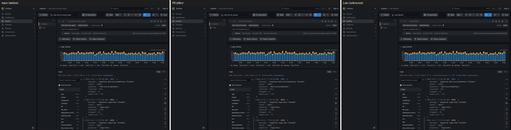This screenshot has height=130, width=511.
Task: Open Query inspector in Loki (reference) pane
Action: (438, 39)
